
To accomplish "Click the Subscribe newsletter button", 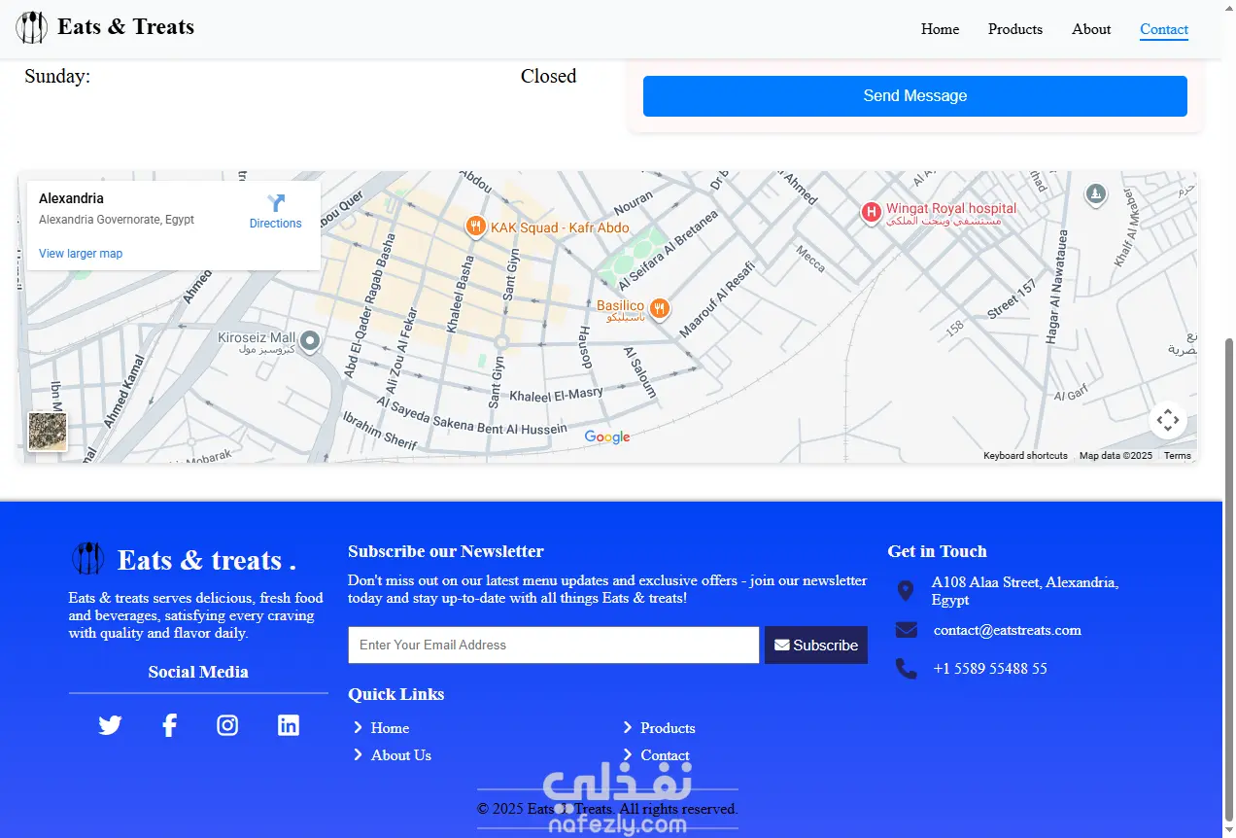I will 816,646.
